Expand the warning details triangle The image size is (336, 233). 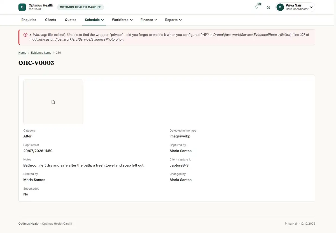point(31,35)
